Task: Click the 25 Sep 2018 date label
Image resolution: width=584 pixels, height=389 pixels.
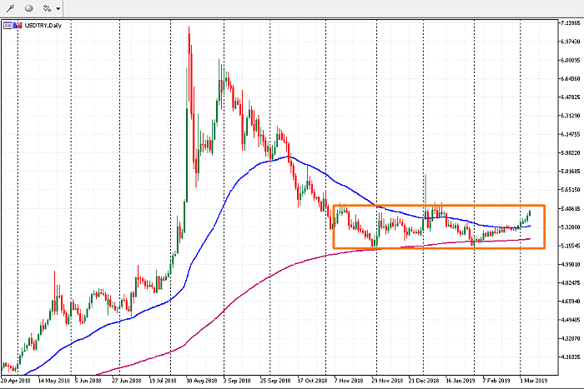Action: (276, 378)
